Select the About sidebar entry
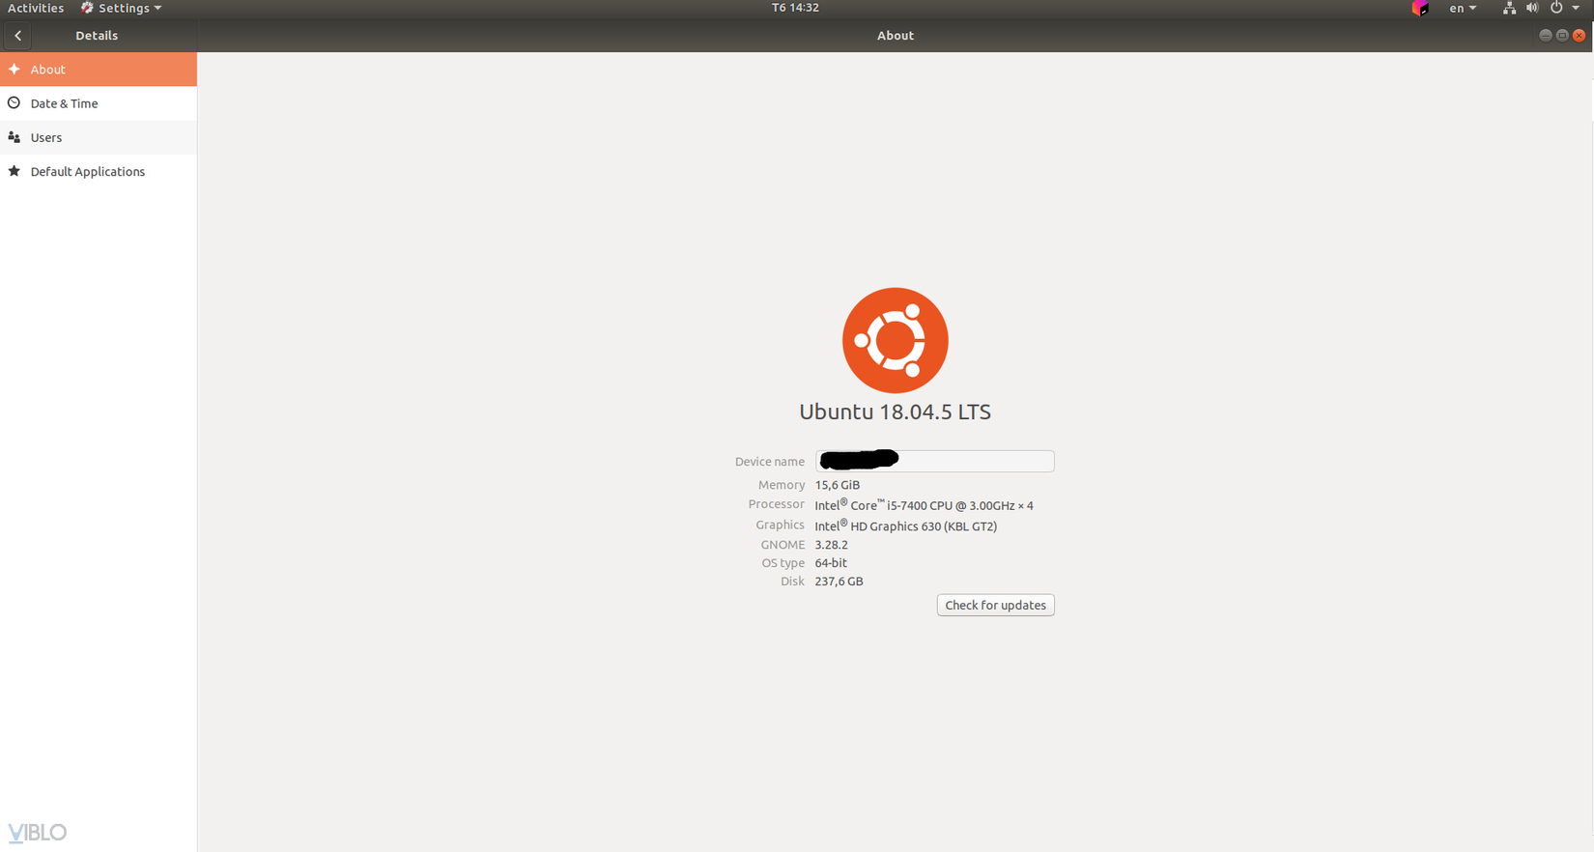Viewport: 1594px width, 852px height. pyautogui.click(x=99, y=70)
